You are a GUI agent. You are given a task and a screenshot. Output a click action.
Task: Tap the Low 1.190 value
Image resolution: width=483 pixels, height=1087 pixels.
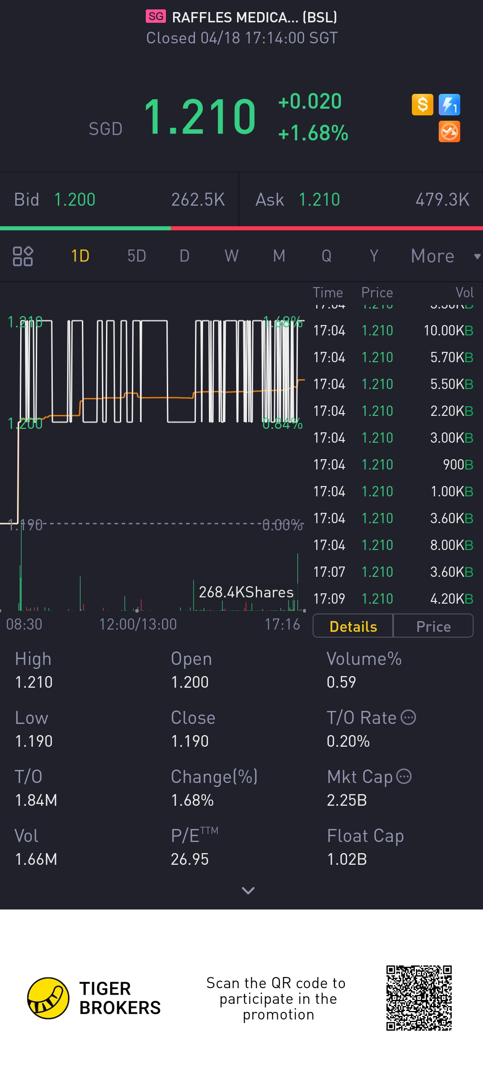pyautogui.click(x=34, y=741)
